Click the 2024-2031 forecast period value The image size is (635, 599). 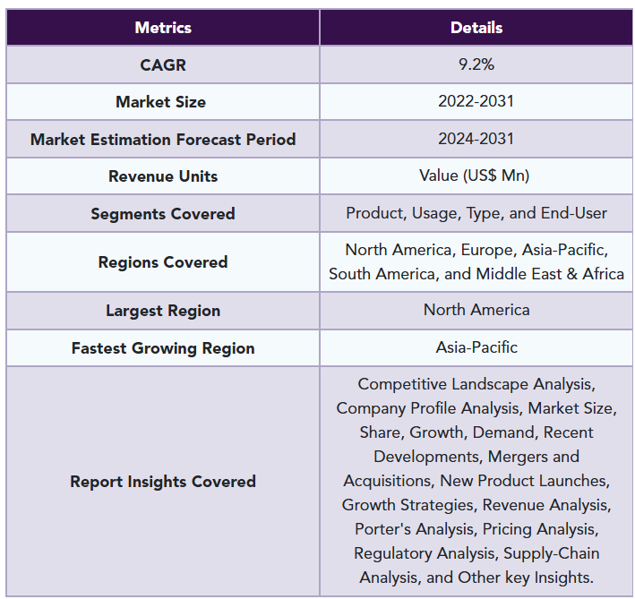(476, 139)
